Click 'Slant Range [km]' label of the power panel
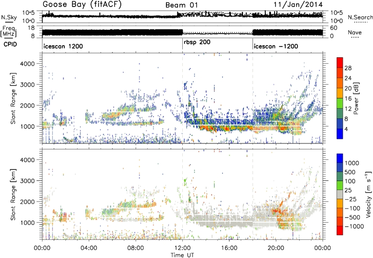The width and height of the screenshot is (373, 258). tap(14, 98)
